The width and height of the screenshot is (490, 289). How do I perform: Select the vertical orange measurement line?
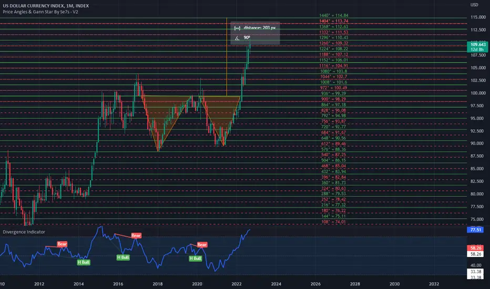pyautogui.click(x=227, y=57)
